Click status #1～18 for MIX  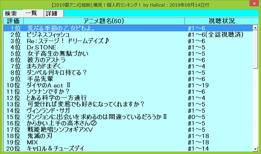point(198,142)
